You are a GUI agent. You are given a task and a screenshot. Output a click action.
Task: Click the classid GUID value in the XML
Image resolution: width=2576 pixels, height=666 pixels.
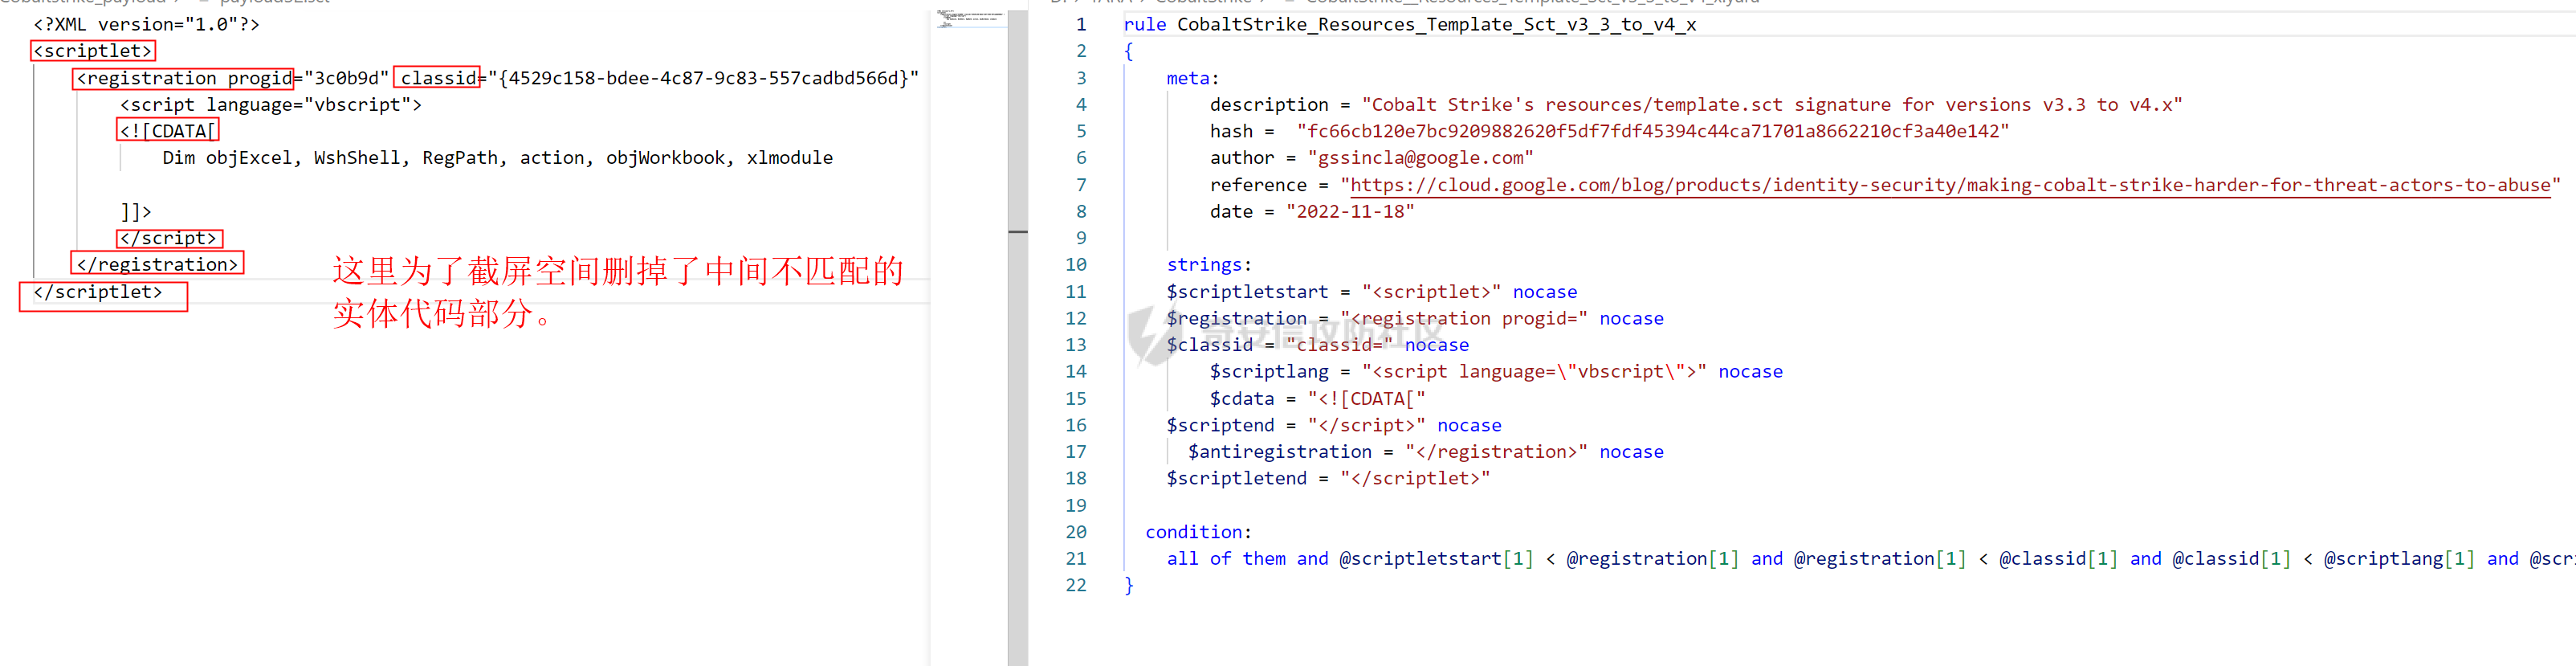703,78
